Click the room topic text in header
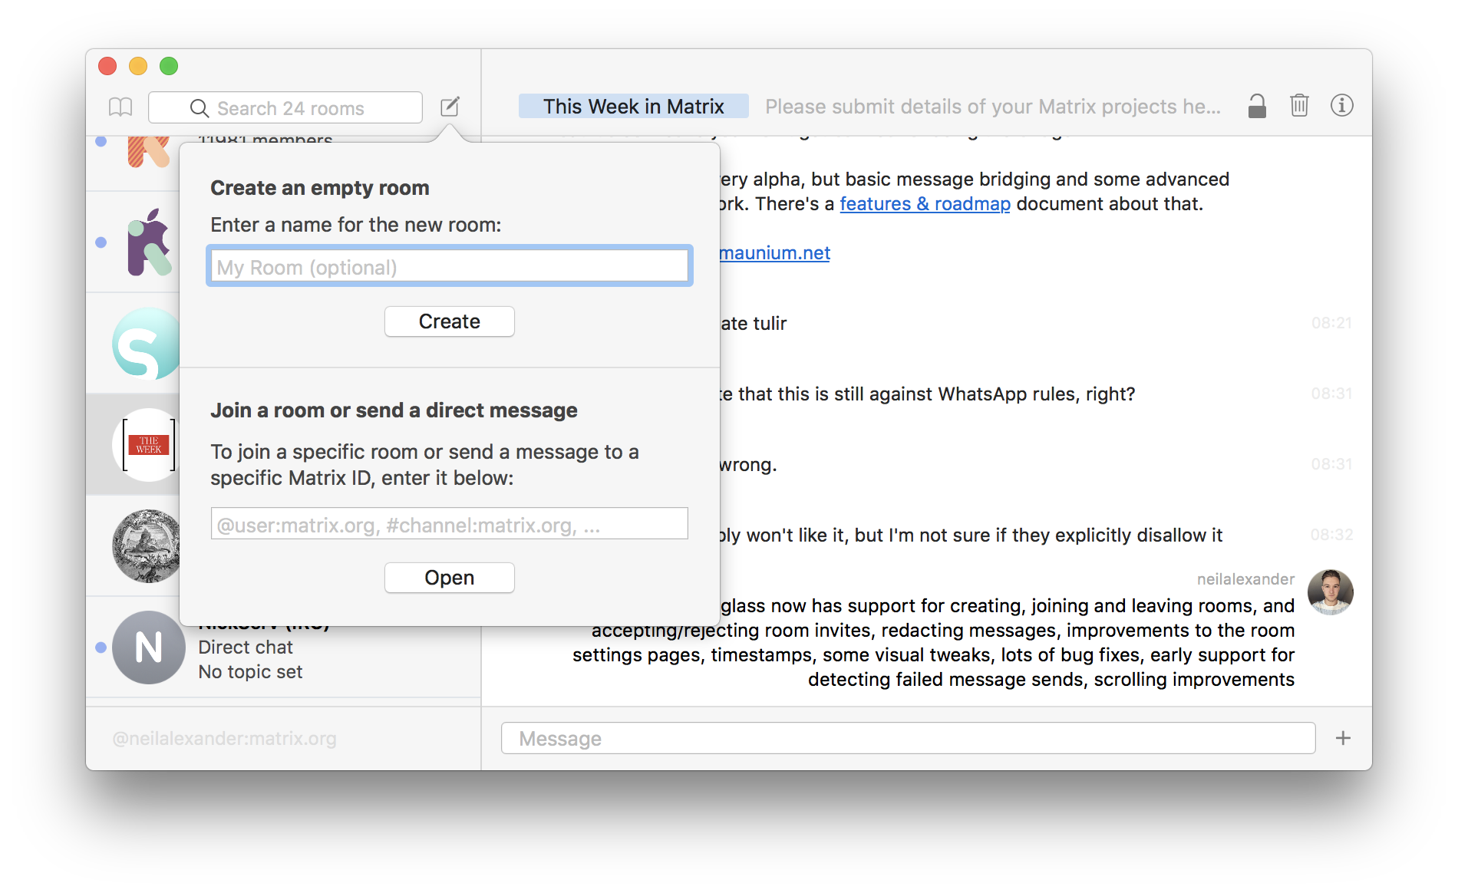This screenshot has height=893, width=1458. click(992, 107)
